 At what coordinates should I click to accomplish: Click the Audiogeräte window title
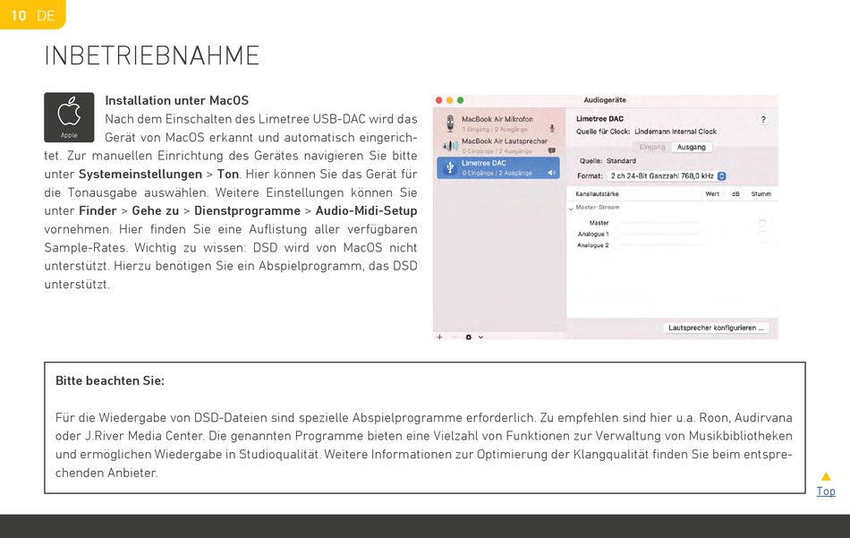pos(605,99)
